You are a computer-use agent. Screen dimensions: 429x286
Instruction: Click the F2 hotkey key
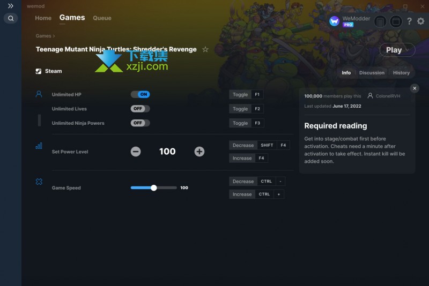pyautogui.click(x=257, y=109)
